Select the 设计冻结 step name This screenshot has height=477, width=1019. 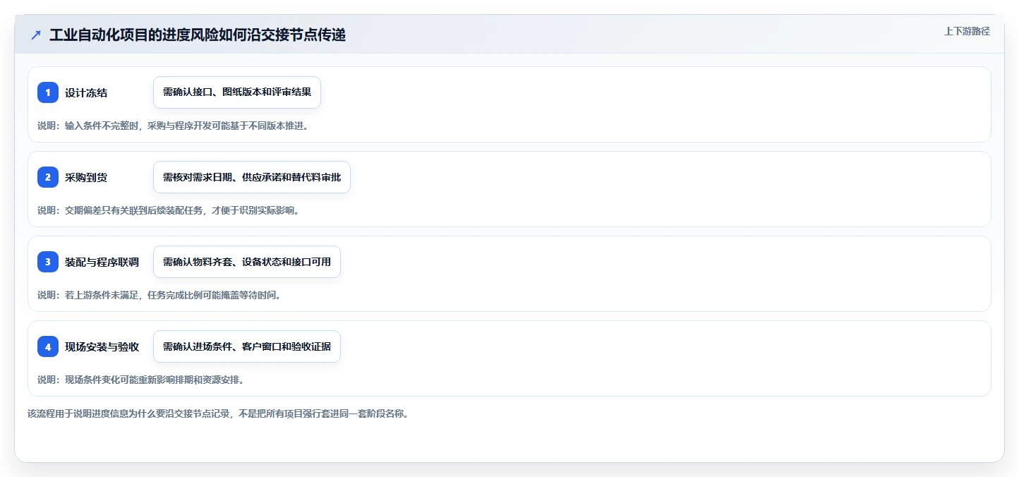pyautogui.click(x=86, y=93)
